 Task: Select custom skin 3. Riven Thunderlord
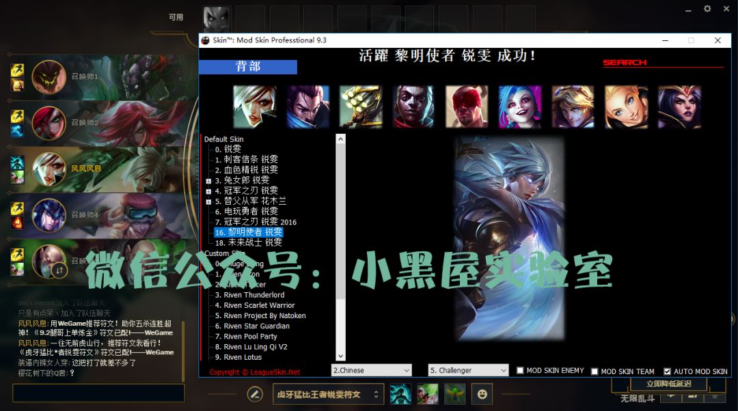[x=249, y=295]
